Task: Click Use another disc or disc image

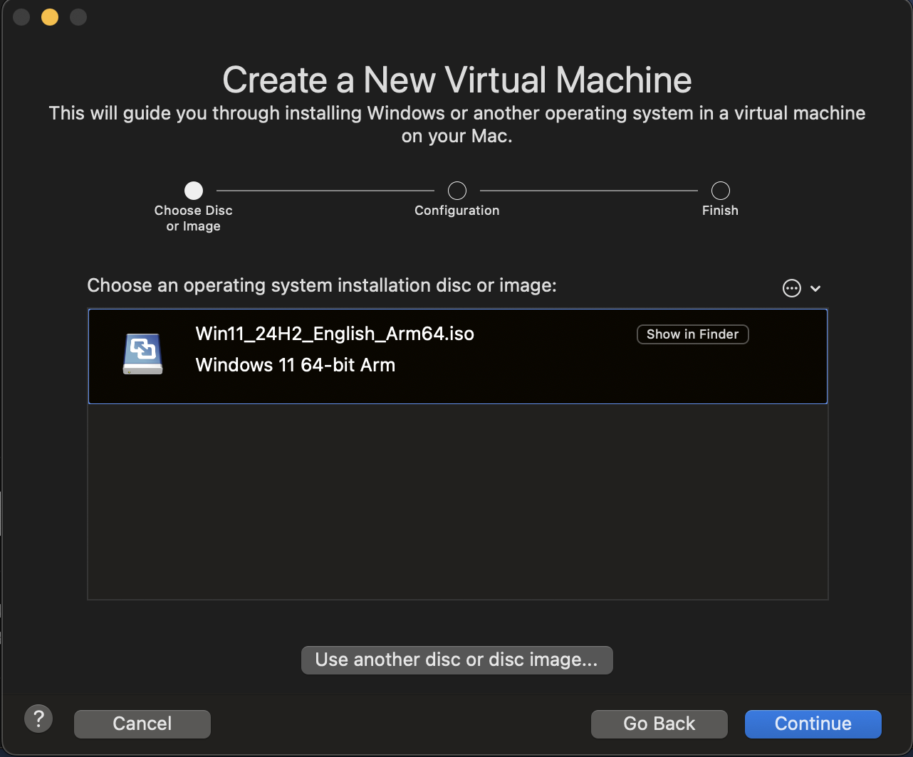Action: 456,660
